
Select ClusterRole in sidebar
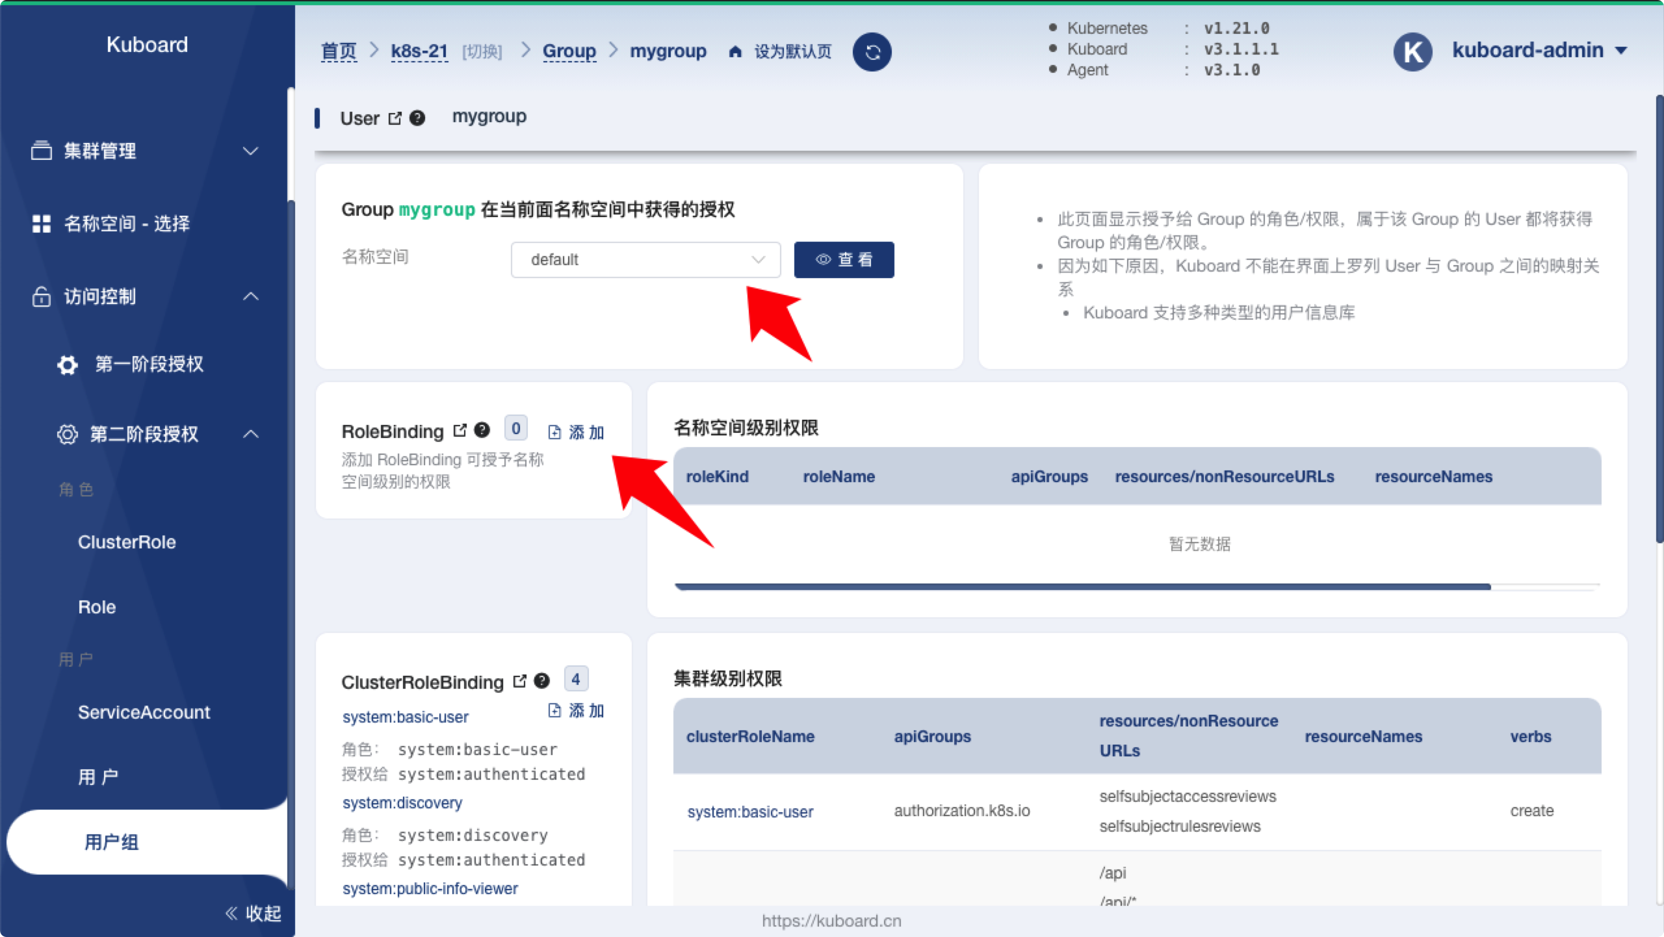click(x=127, y=542)
